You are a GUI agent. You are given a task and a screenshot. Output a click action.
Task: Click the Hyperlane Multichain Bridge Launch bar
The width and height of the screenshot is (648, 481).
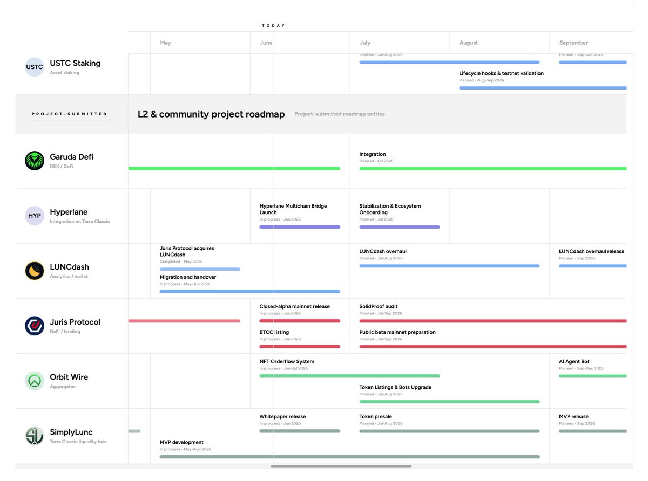[x=300, y=227]
